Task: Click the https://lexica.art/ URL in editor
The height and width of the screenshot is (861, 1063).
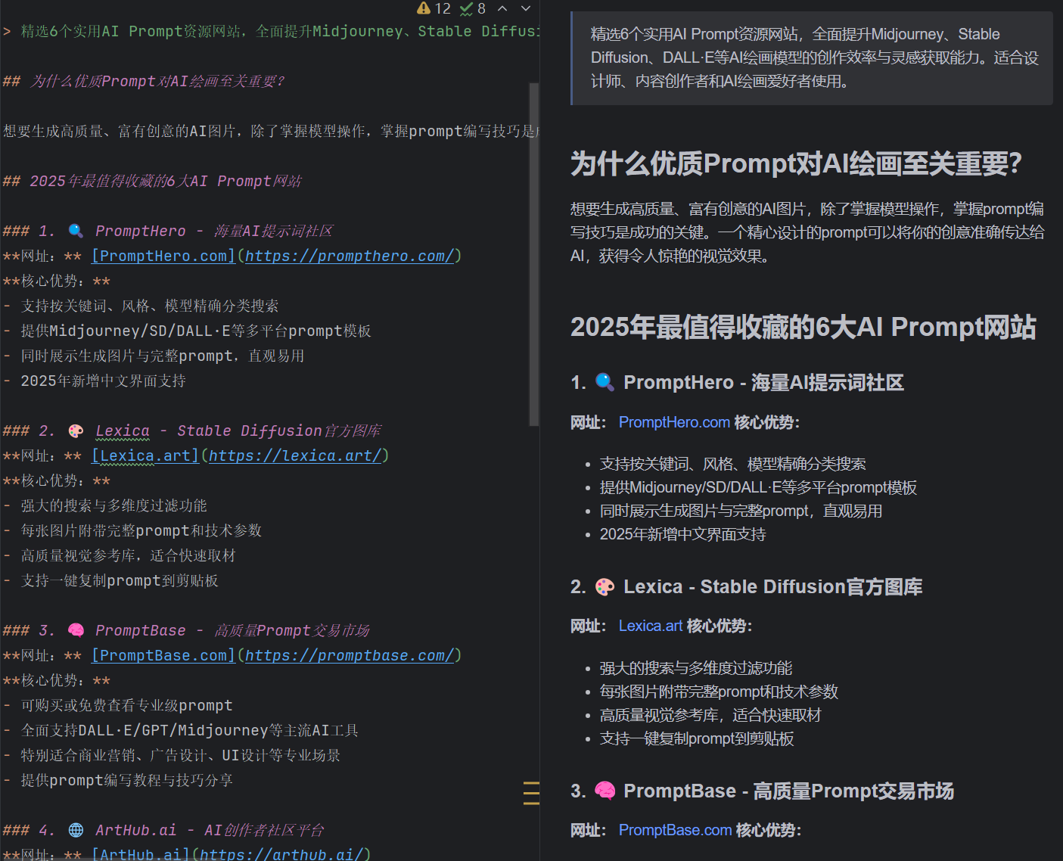Action: click(x=294, y=455)
